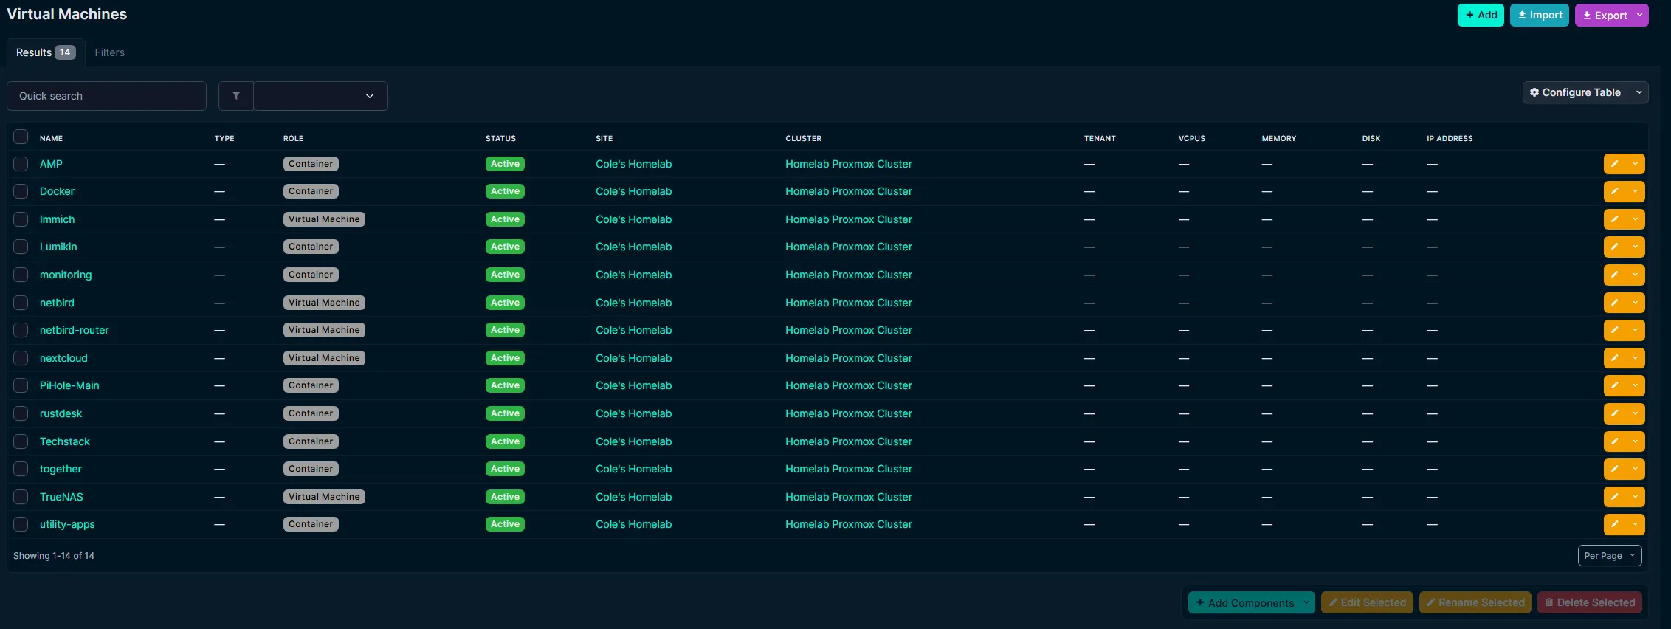Image resolution: width=1671 pixels, height=629 pixels.
Task: Click Cole's Homelab site link in rustdesk row
Action: (x=633, y=413)
